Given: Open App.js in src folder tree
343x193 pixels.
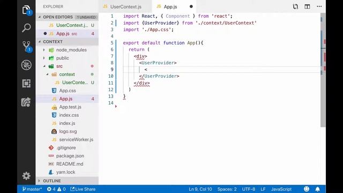Looking at the screenshot, I should point(68,99).
